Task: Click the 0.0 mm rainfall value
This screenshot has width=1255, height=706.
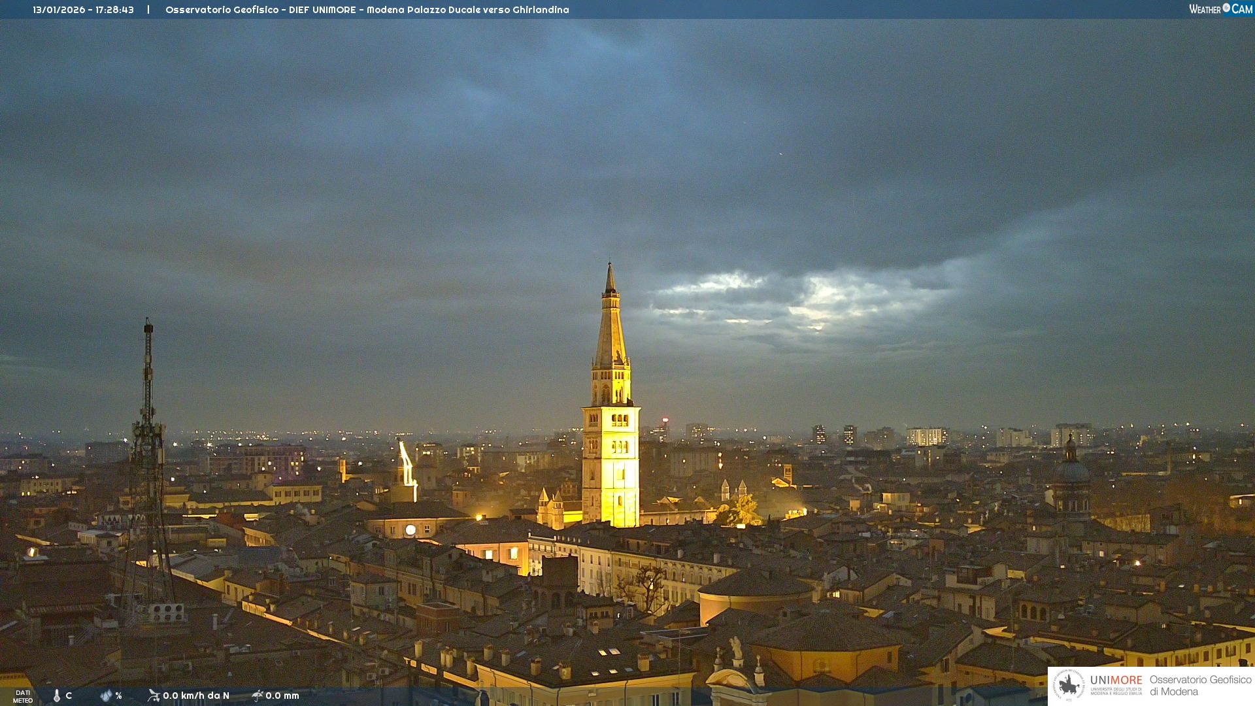Action: click(x=282, y=696)
